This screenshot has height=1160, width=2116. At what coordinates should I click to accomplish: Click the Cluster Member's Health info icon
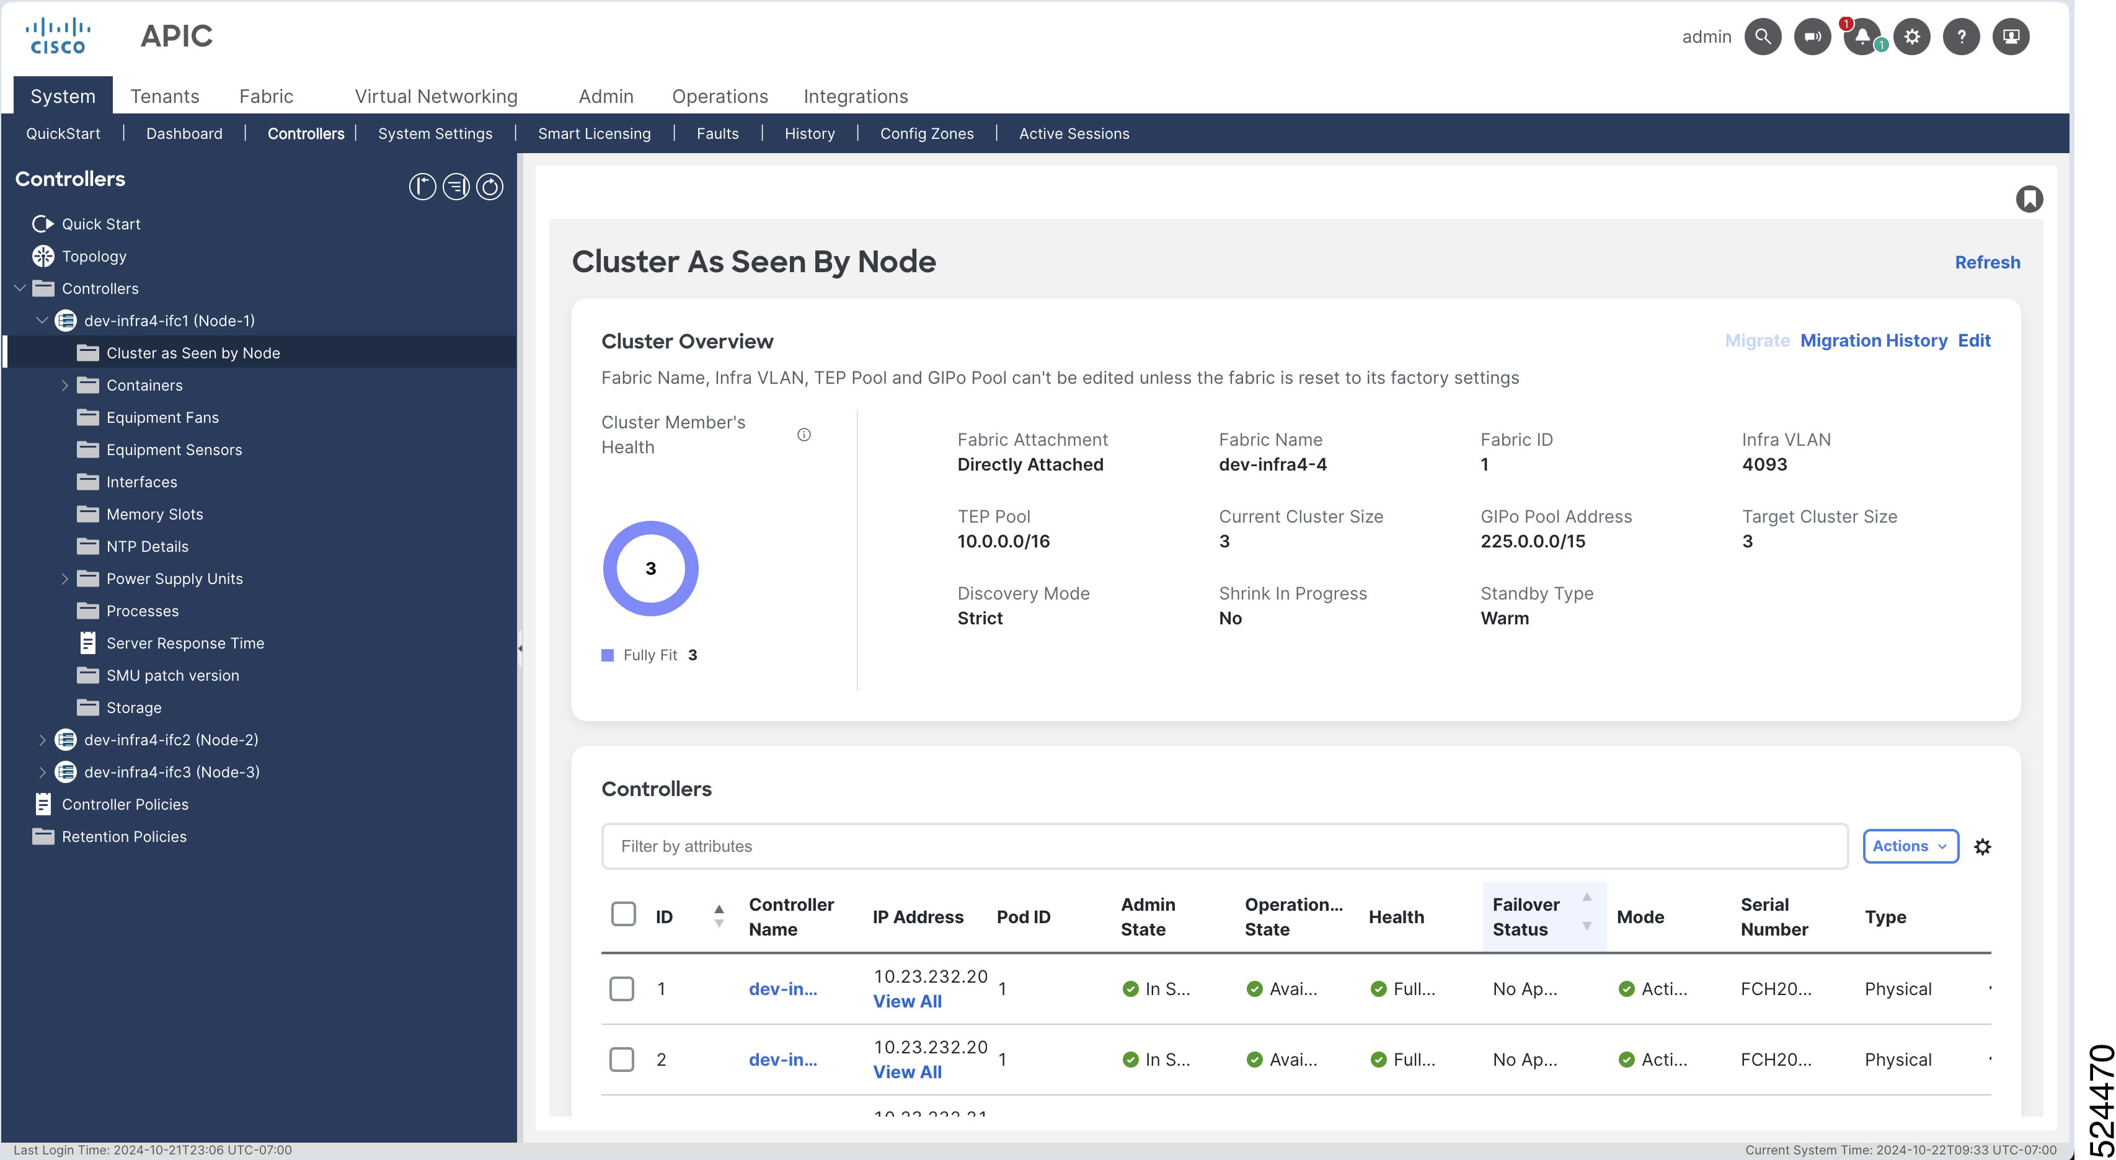click(x=803, y=435)
